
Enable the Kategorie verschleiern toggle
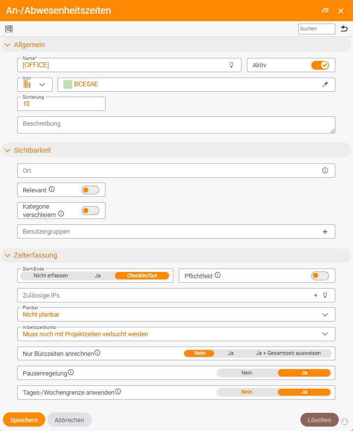point(90,211)
